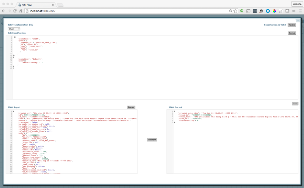Click the Google Hangouts extension icon

click(242, 11)
